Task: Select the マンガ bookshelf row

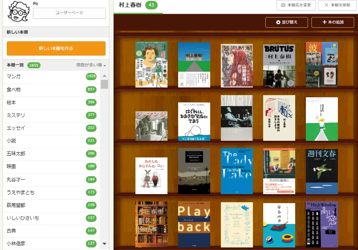Action: 52,77
